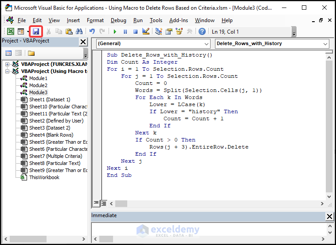Select ThisWorkbook in the project tree
This screenshot has height=245, width=336.
click(x=44, y=177)
